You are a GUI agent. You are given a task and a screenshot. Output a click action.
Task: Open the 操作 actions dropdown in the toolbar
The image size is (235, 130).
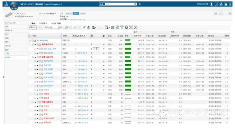point(33,27)
